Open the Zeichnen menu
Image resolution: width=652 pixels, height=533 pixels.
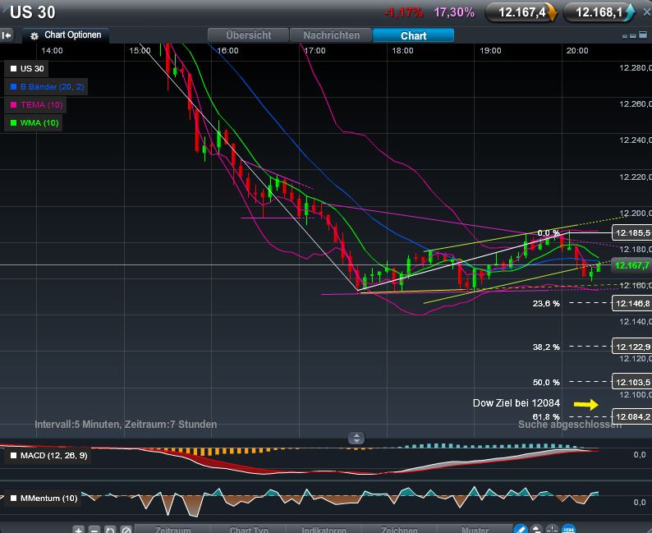(399, 529)
